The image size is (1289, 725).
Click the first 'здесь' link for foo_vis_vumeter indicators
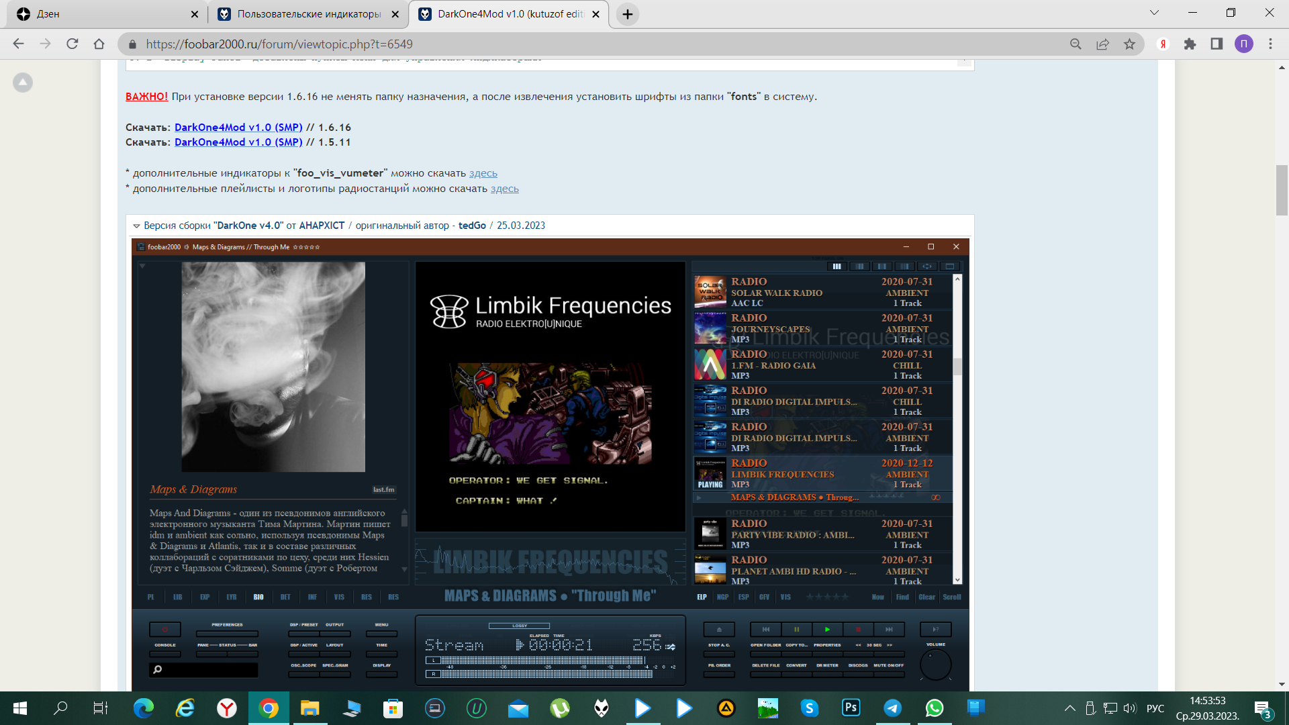[483, 173]
